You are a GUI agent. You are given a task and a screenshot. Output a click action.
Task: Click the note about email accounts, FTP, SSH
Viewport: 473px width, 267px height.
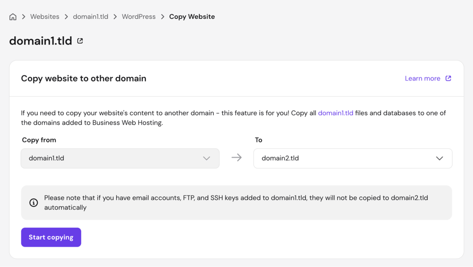pyautogui.click(x=236, y=203)
